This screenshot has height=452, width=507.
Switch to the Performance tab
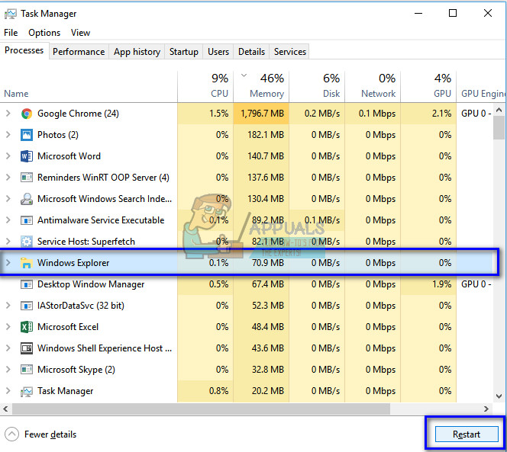(x=79, y=52)
